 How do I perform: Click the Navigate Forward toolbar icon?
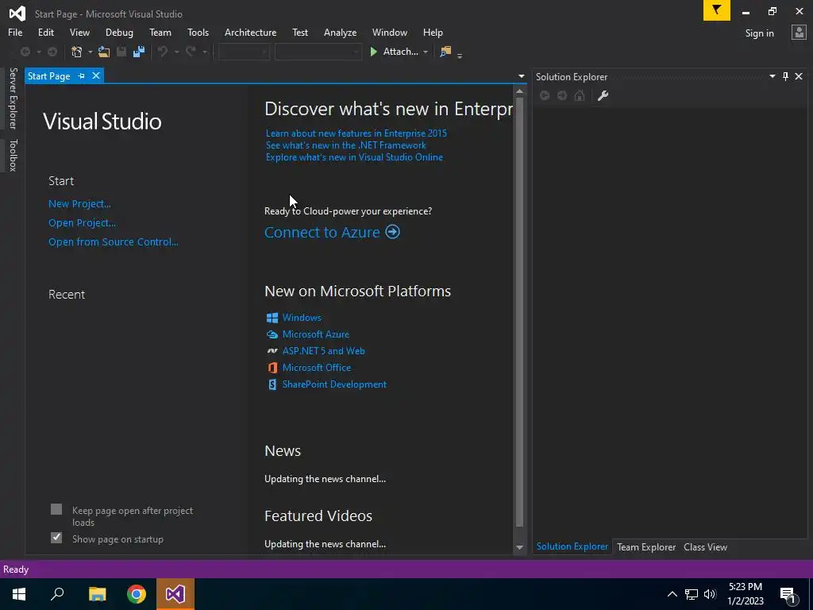pyautogui.click(x=52, y=52)
